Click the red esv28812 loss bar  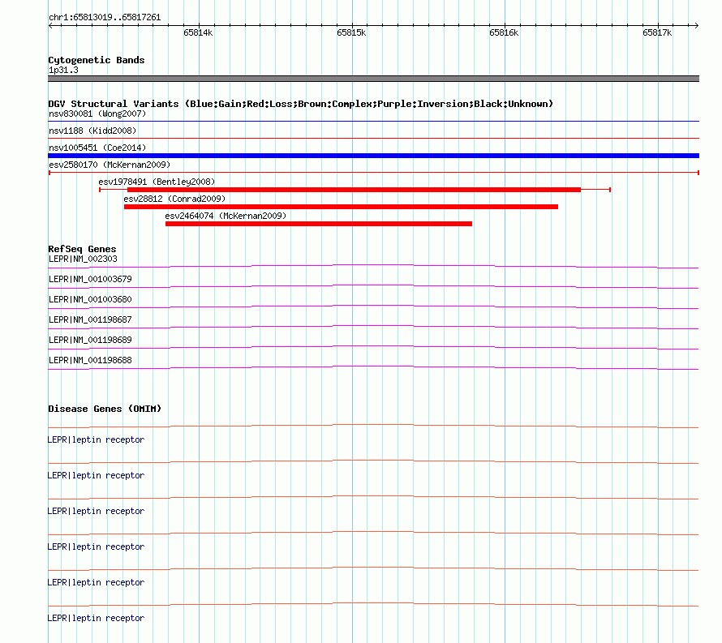click(342, 207)
